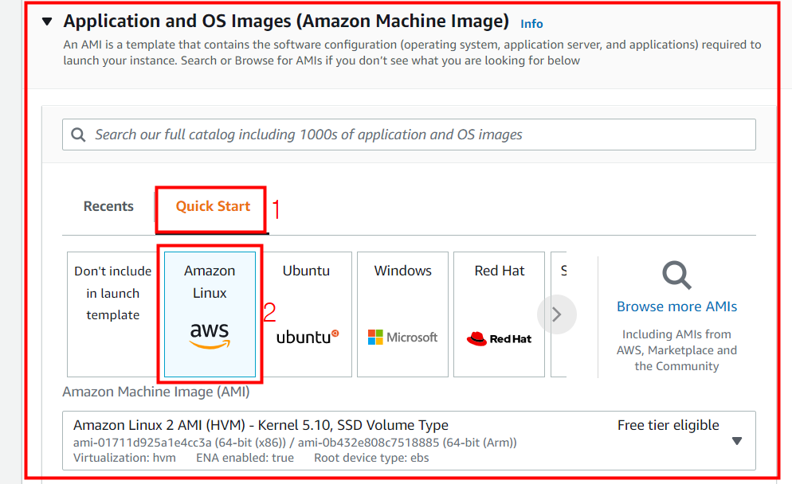Select the Windows AMI card
Viewport: 792px width, 484px height.
[x=402, y=314]
